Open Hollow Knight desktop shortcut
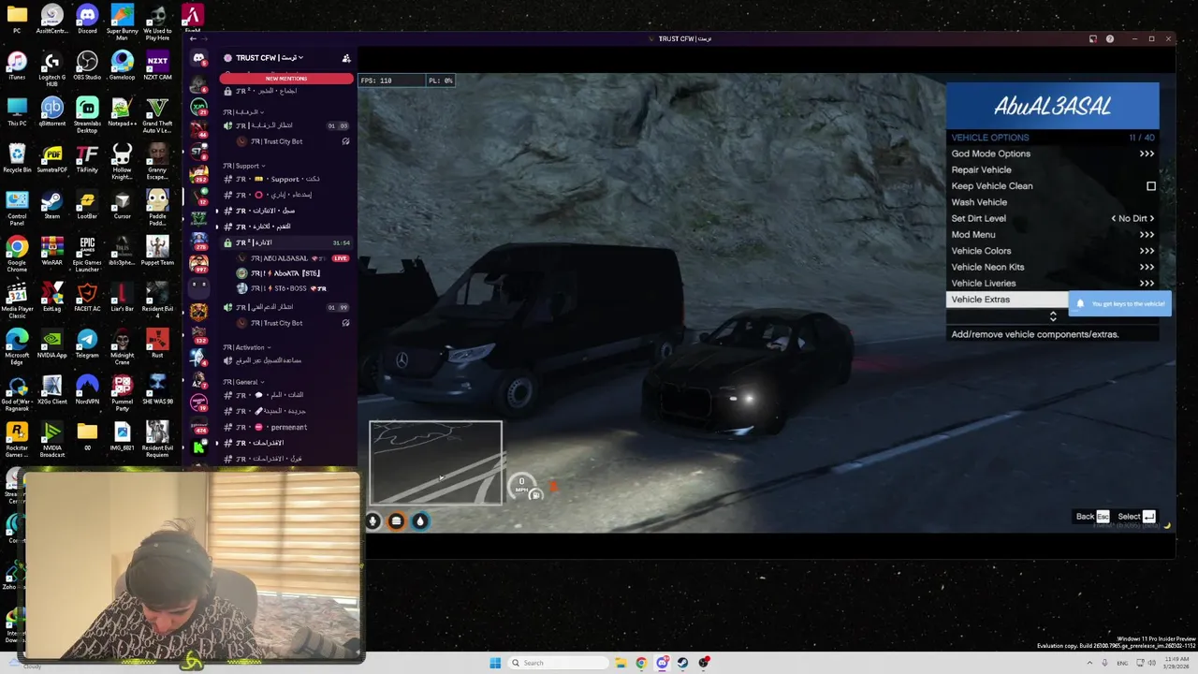This screenshot has width=1198, height=674. click(x=122, y=161)
